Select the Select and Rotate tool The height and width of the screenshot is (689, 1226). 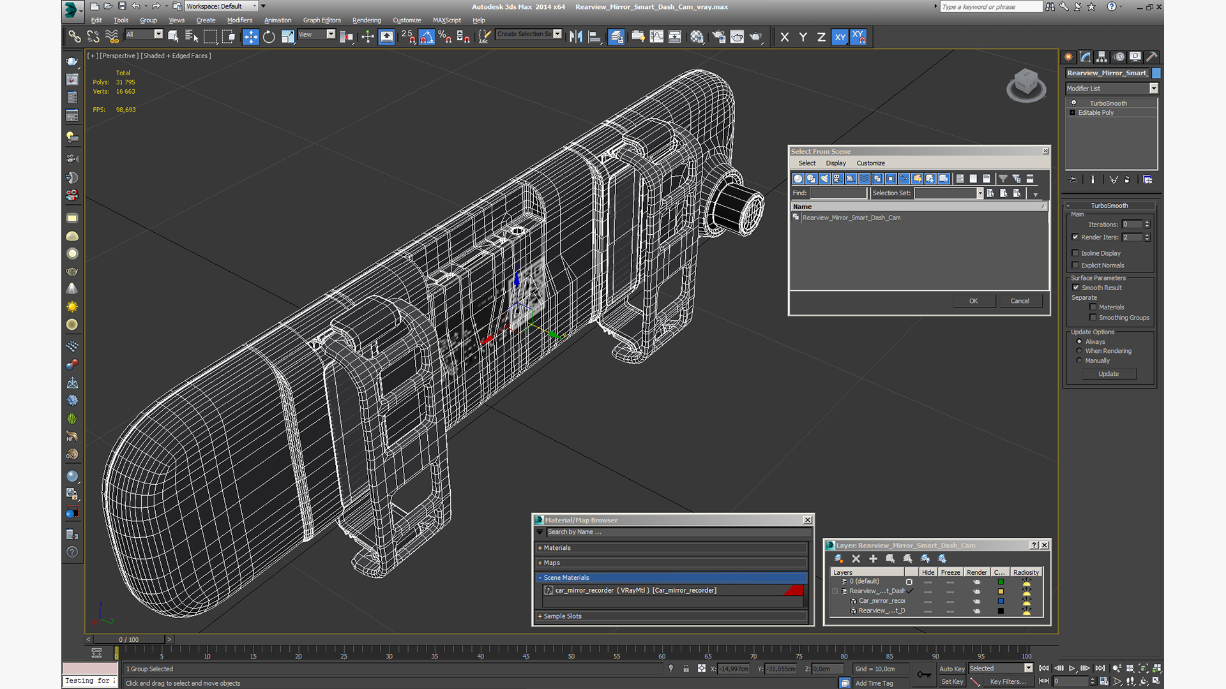tap(269, 37)
